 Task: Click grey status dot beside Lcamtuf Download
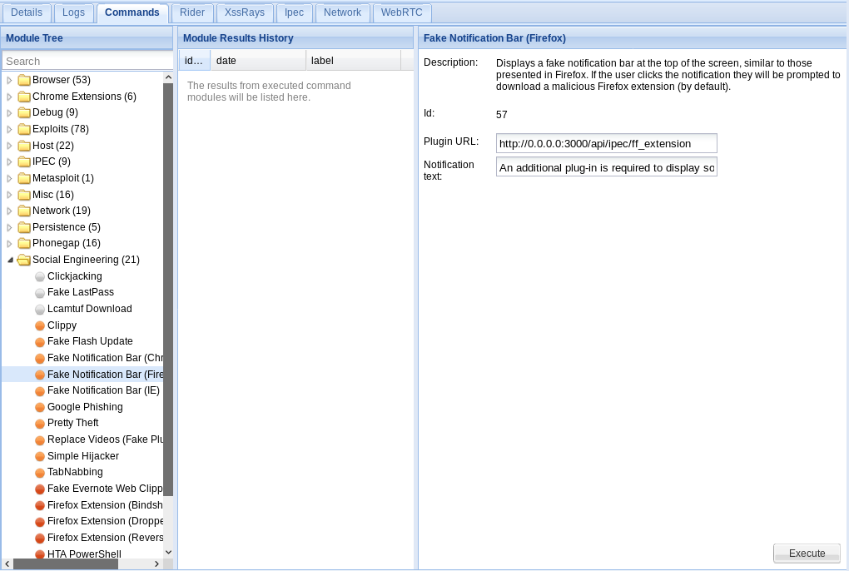(x=39, y=309)
